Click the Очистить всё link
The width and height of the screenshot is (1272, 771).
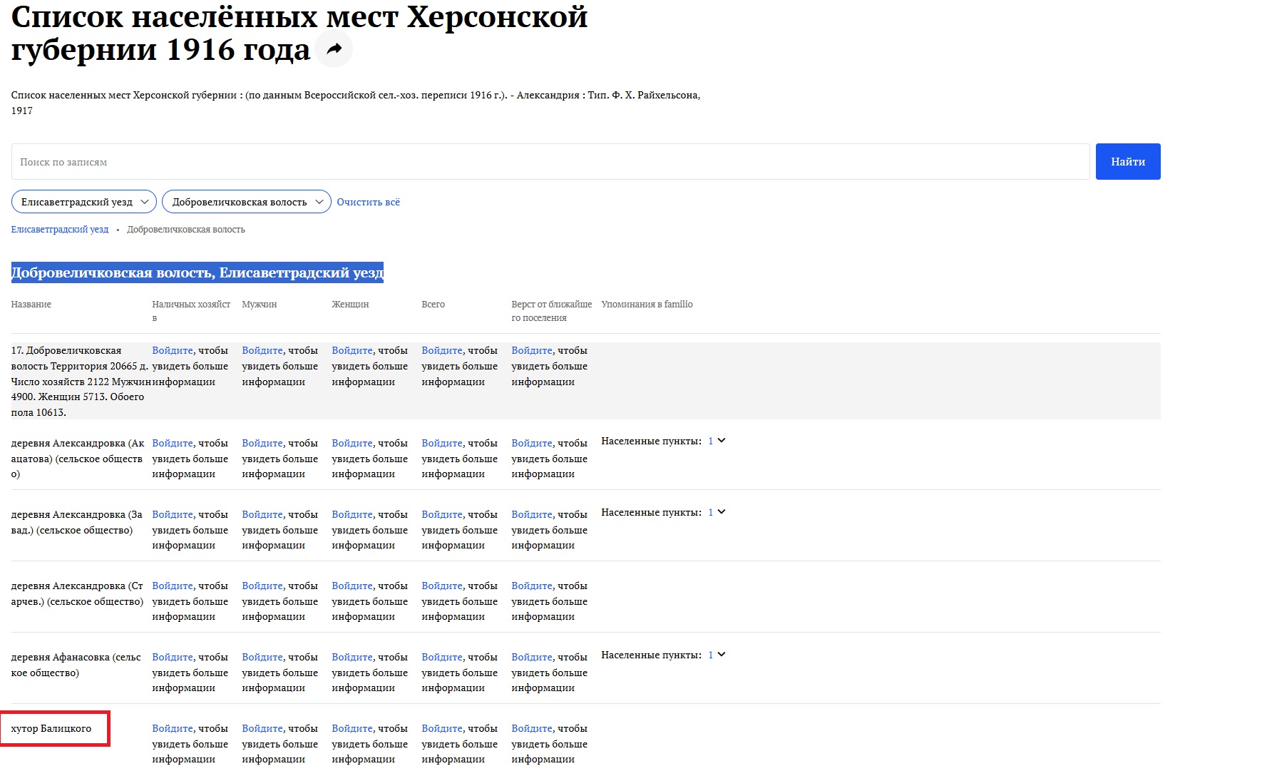tap(368, 202)
